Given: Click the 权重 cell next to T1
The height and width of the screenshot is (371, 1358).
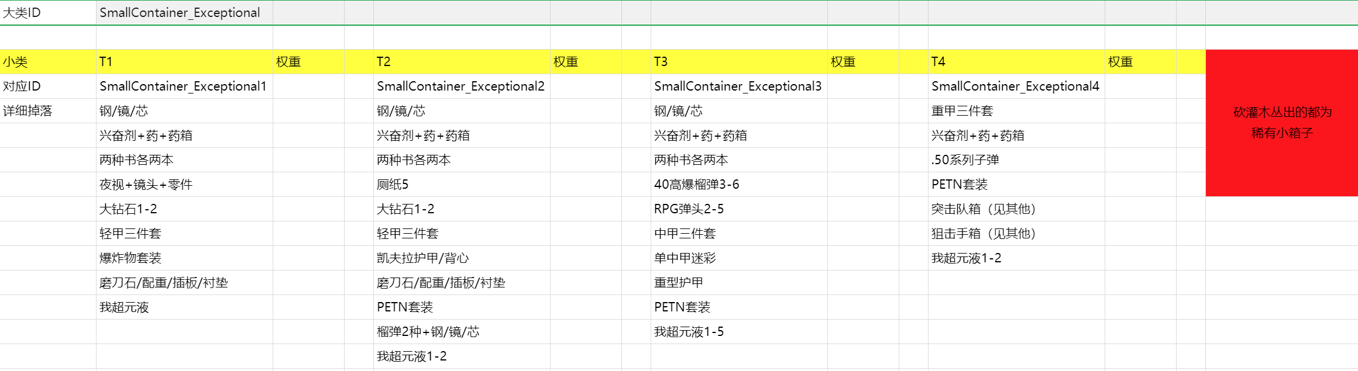Looking at the screenshot, I should click(x=308, y=62).
